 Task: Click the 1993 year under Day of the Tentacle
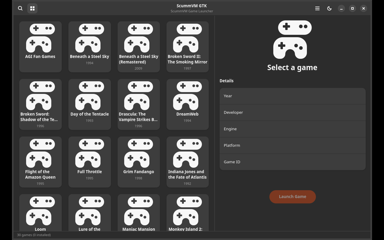click(x=90, y=121)
